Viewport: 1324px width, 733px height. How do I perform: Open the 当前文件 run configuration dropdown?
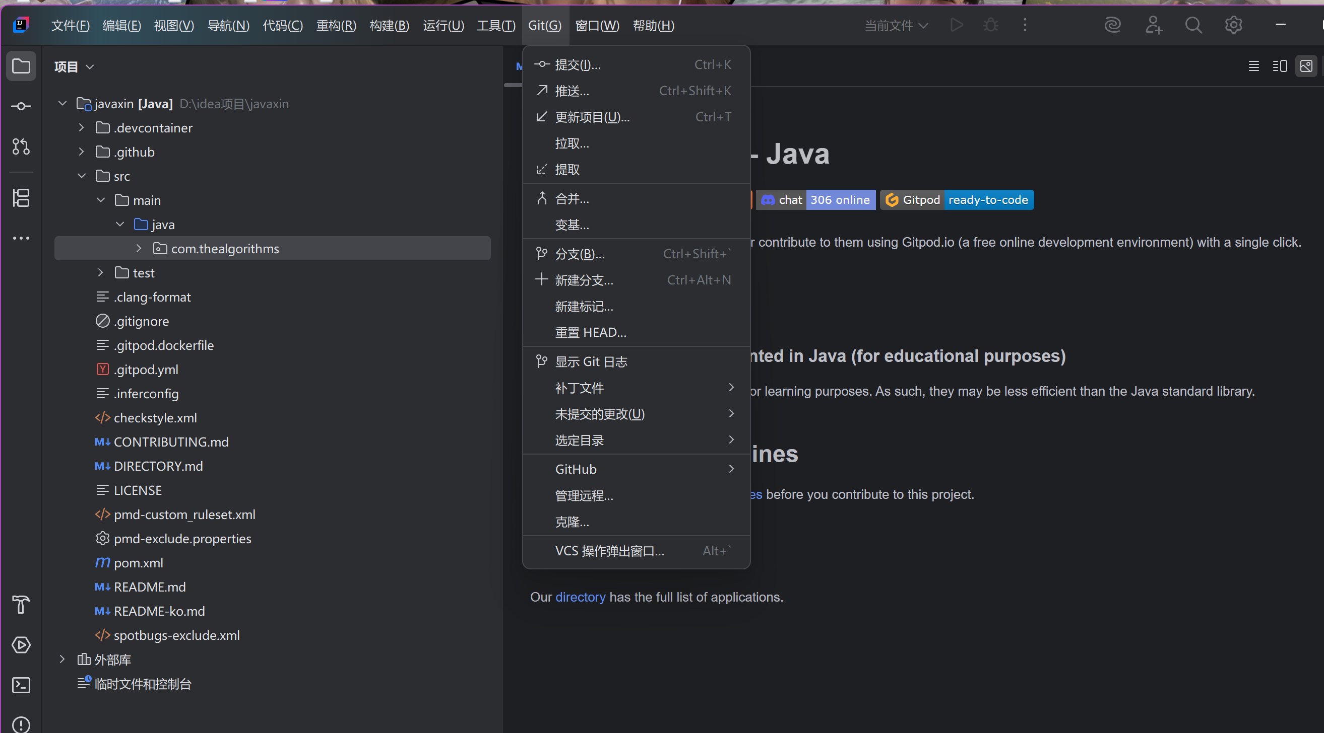(x=896, y=25)
